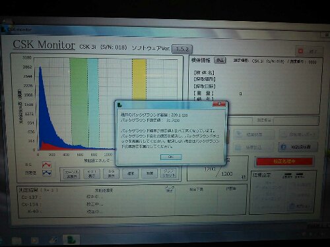Click the software version 1.5.2 button
Viewport: 330px width, 247px height.
click(182, 49)
